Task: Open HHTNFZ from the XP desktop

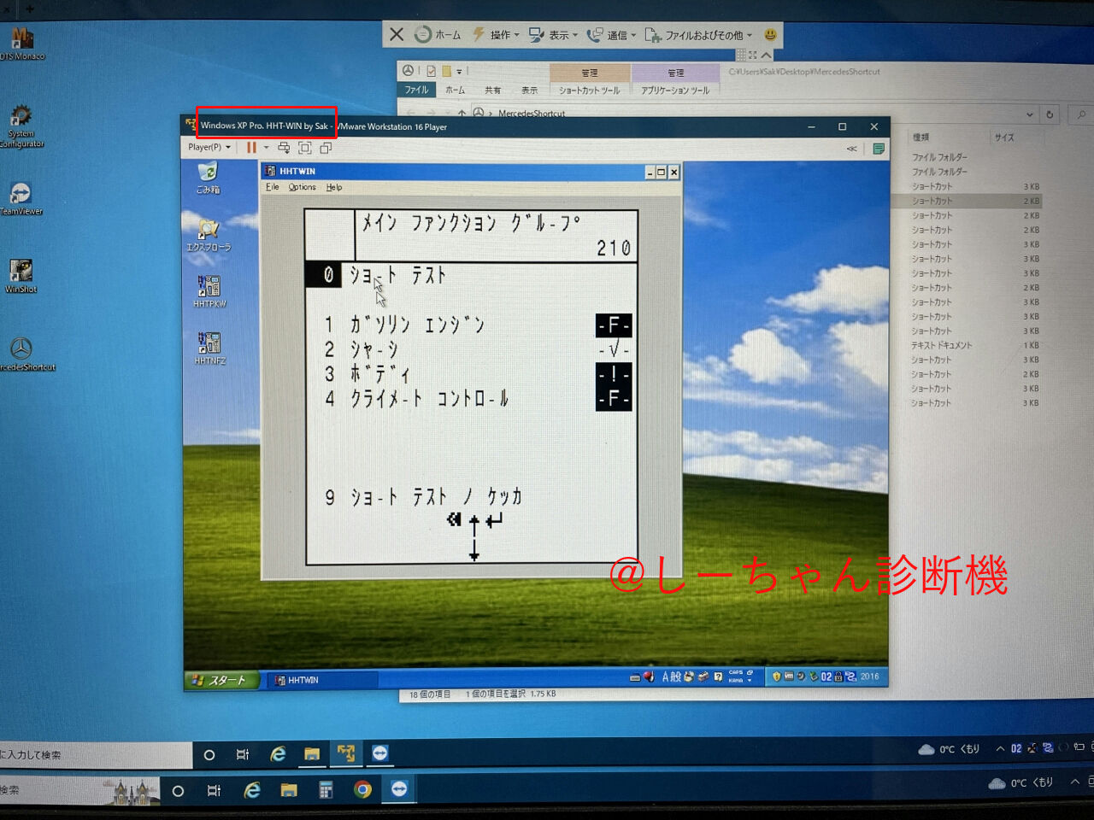Action: tap(208, 343)
